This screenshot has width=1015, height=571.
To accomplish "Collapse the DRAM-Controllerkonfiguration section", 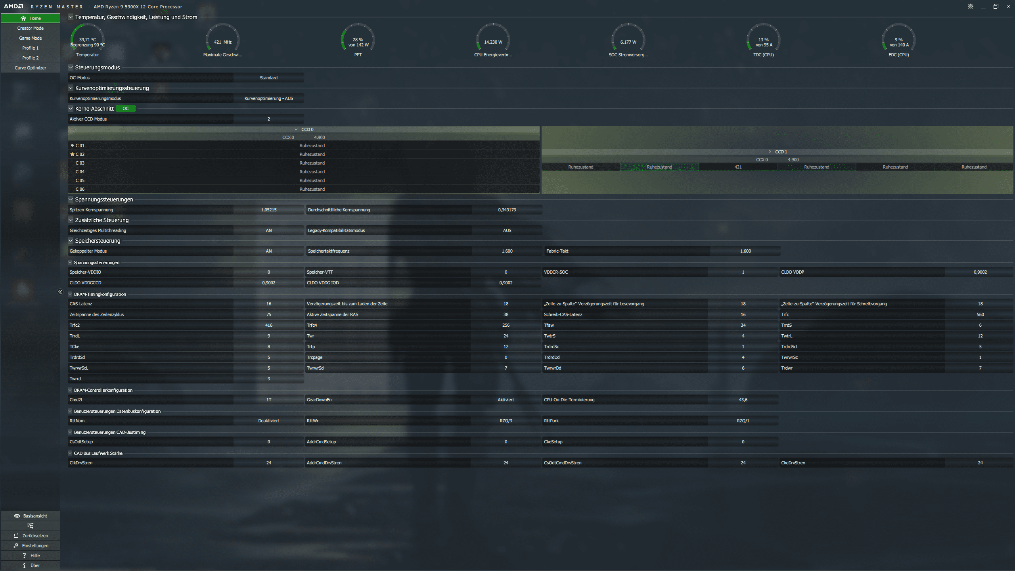I will click(x=70, y=390).
